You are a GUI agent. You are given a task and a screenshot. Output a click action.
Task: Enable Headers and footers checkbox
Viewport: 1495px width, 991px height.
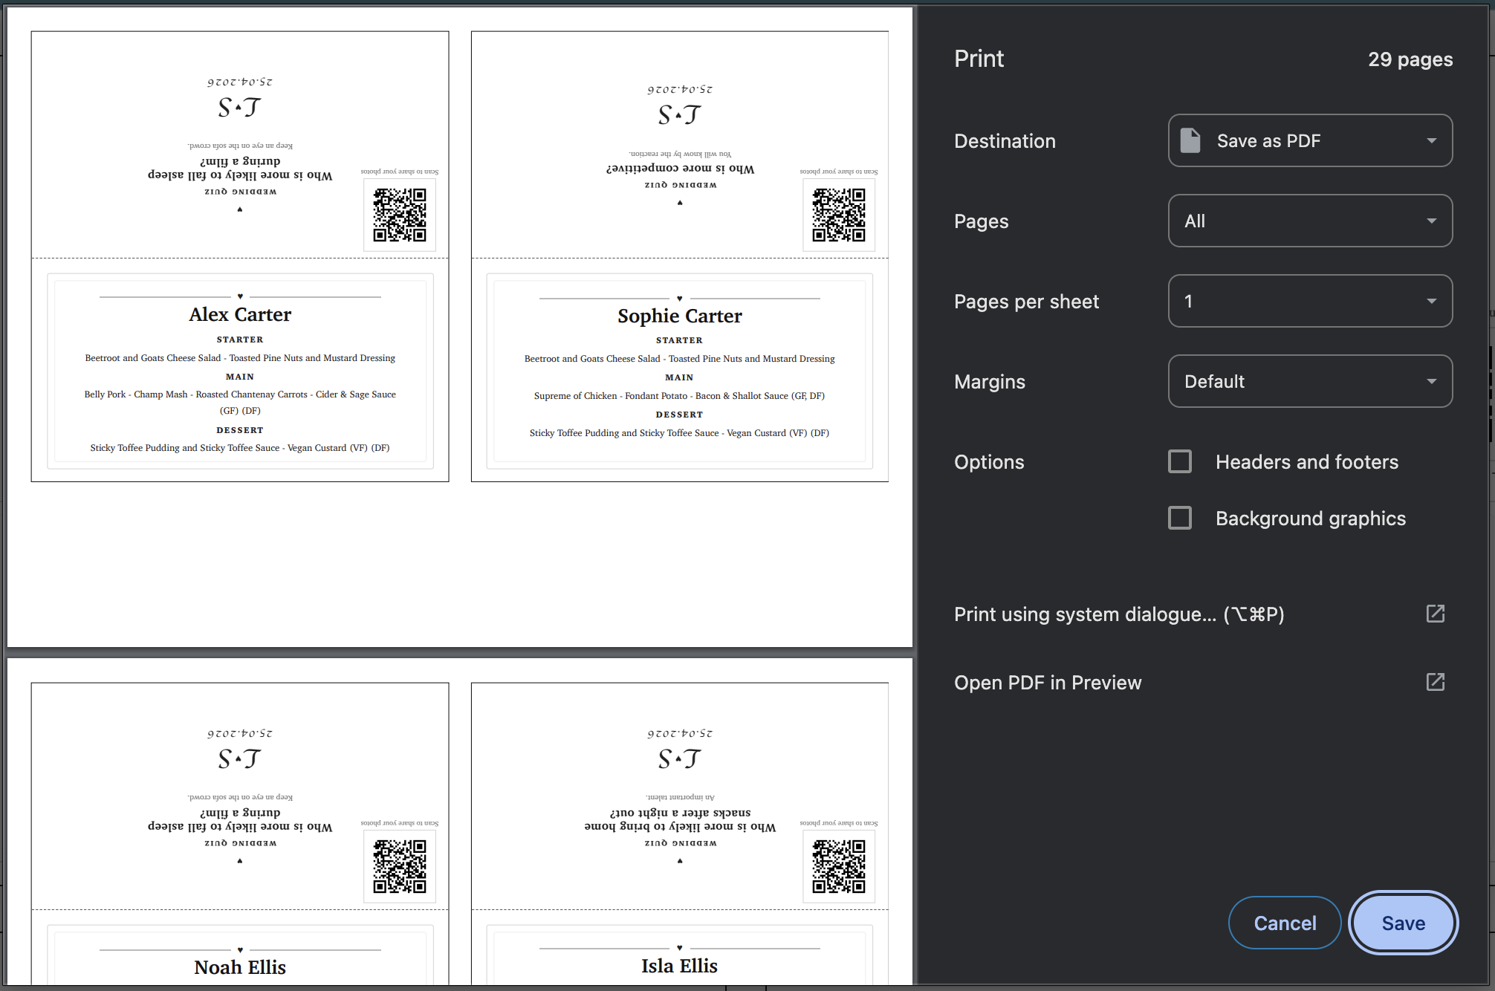point(1180,461)
